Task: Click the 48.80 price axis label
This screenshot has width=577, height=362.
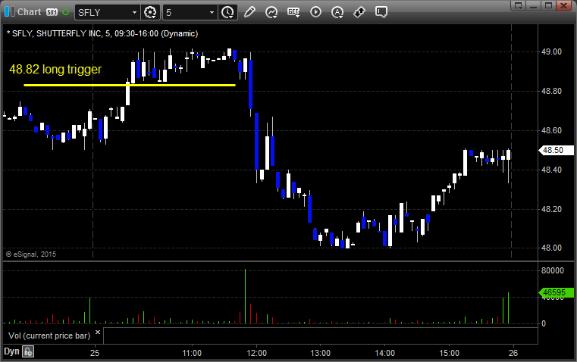Action: point(552,91)
